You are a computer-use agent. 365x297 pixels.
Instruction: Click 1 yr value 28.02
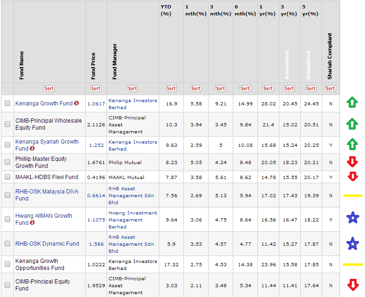tap(268, 104)
